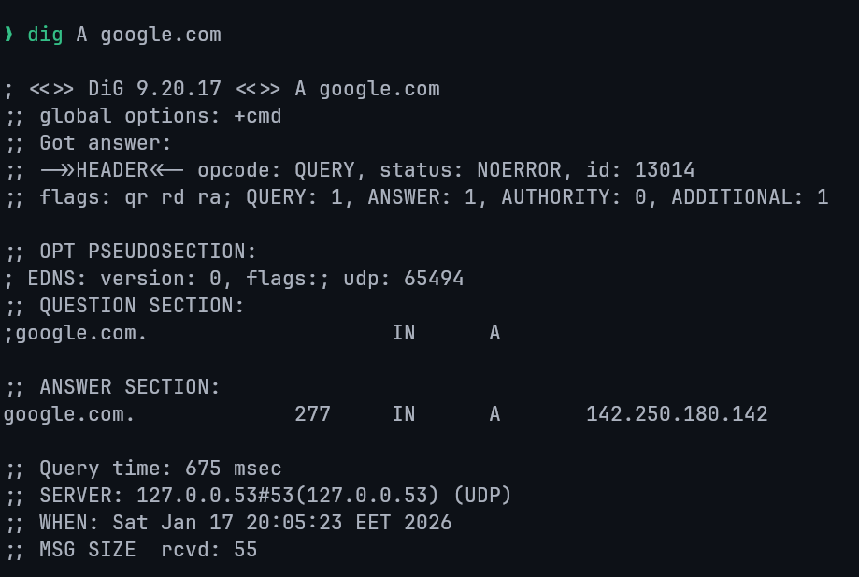This screenshot has width=859, height=577.
Task: Click 'google.com' in the typed command
Action: click(161, 35)
